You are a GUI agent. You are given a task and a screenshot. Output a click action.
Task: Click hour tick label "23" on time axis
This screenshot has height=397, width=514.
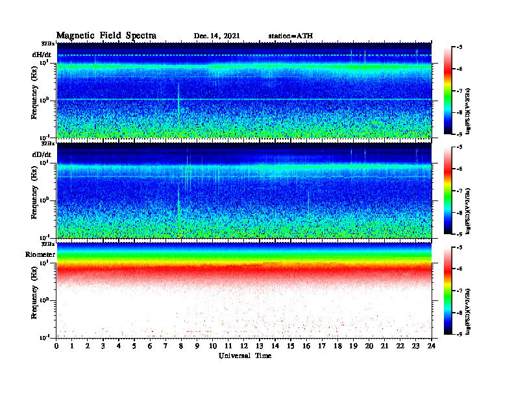click(x=415, y=346)
